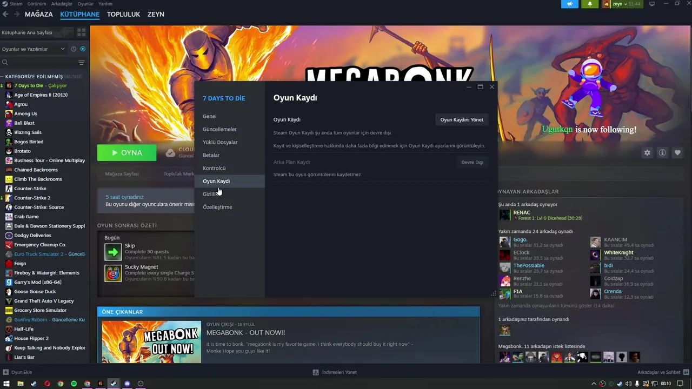Open the notifications bell icon
Screen dimensions: 692x389
tap(590, 4)
